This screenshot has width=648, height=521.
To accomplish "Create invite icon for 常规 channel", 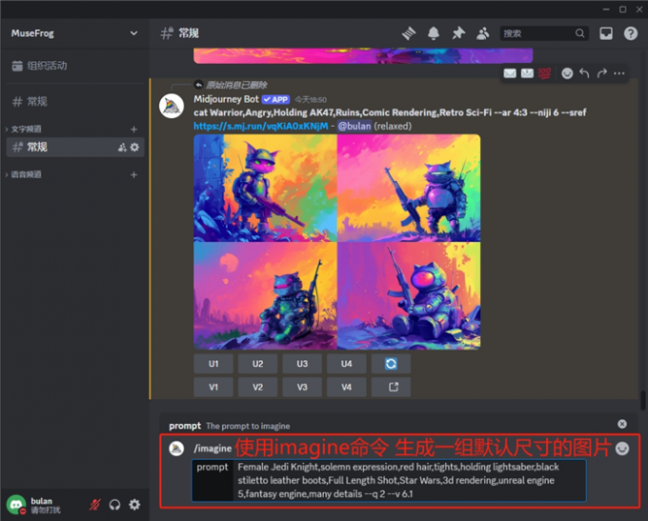I will [x=122, y=147].
